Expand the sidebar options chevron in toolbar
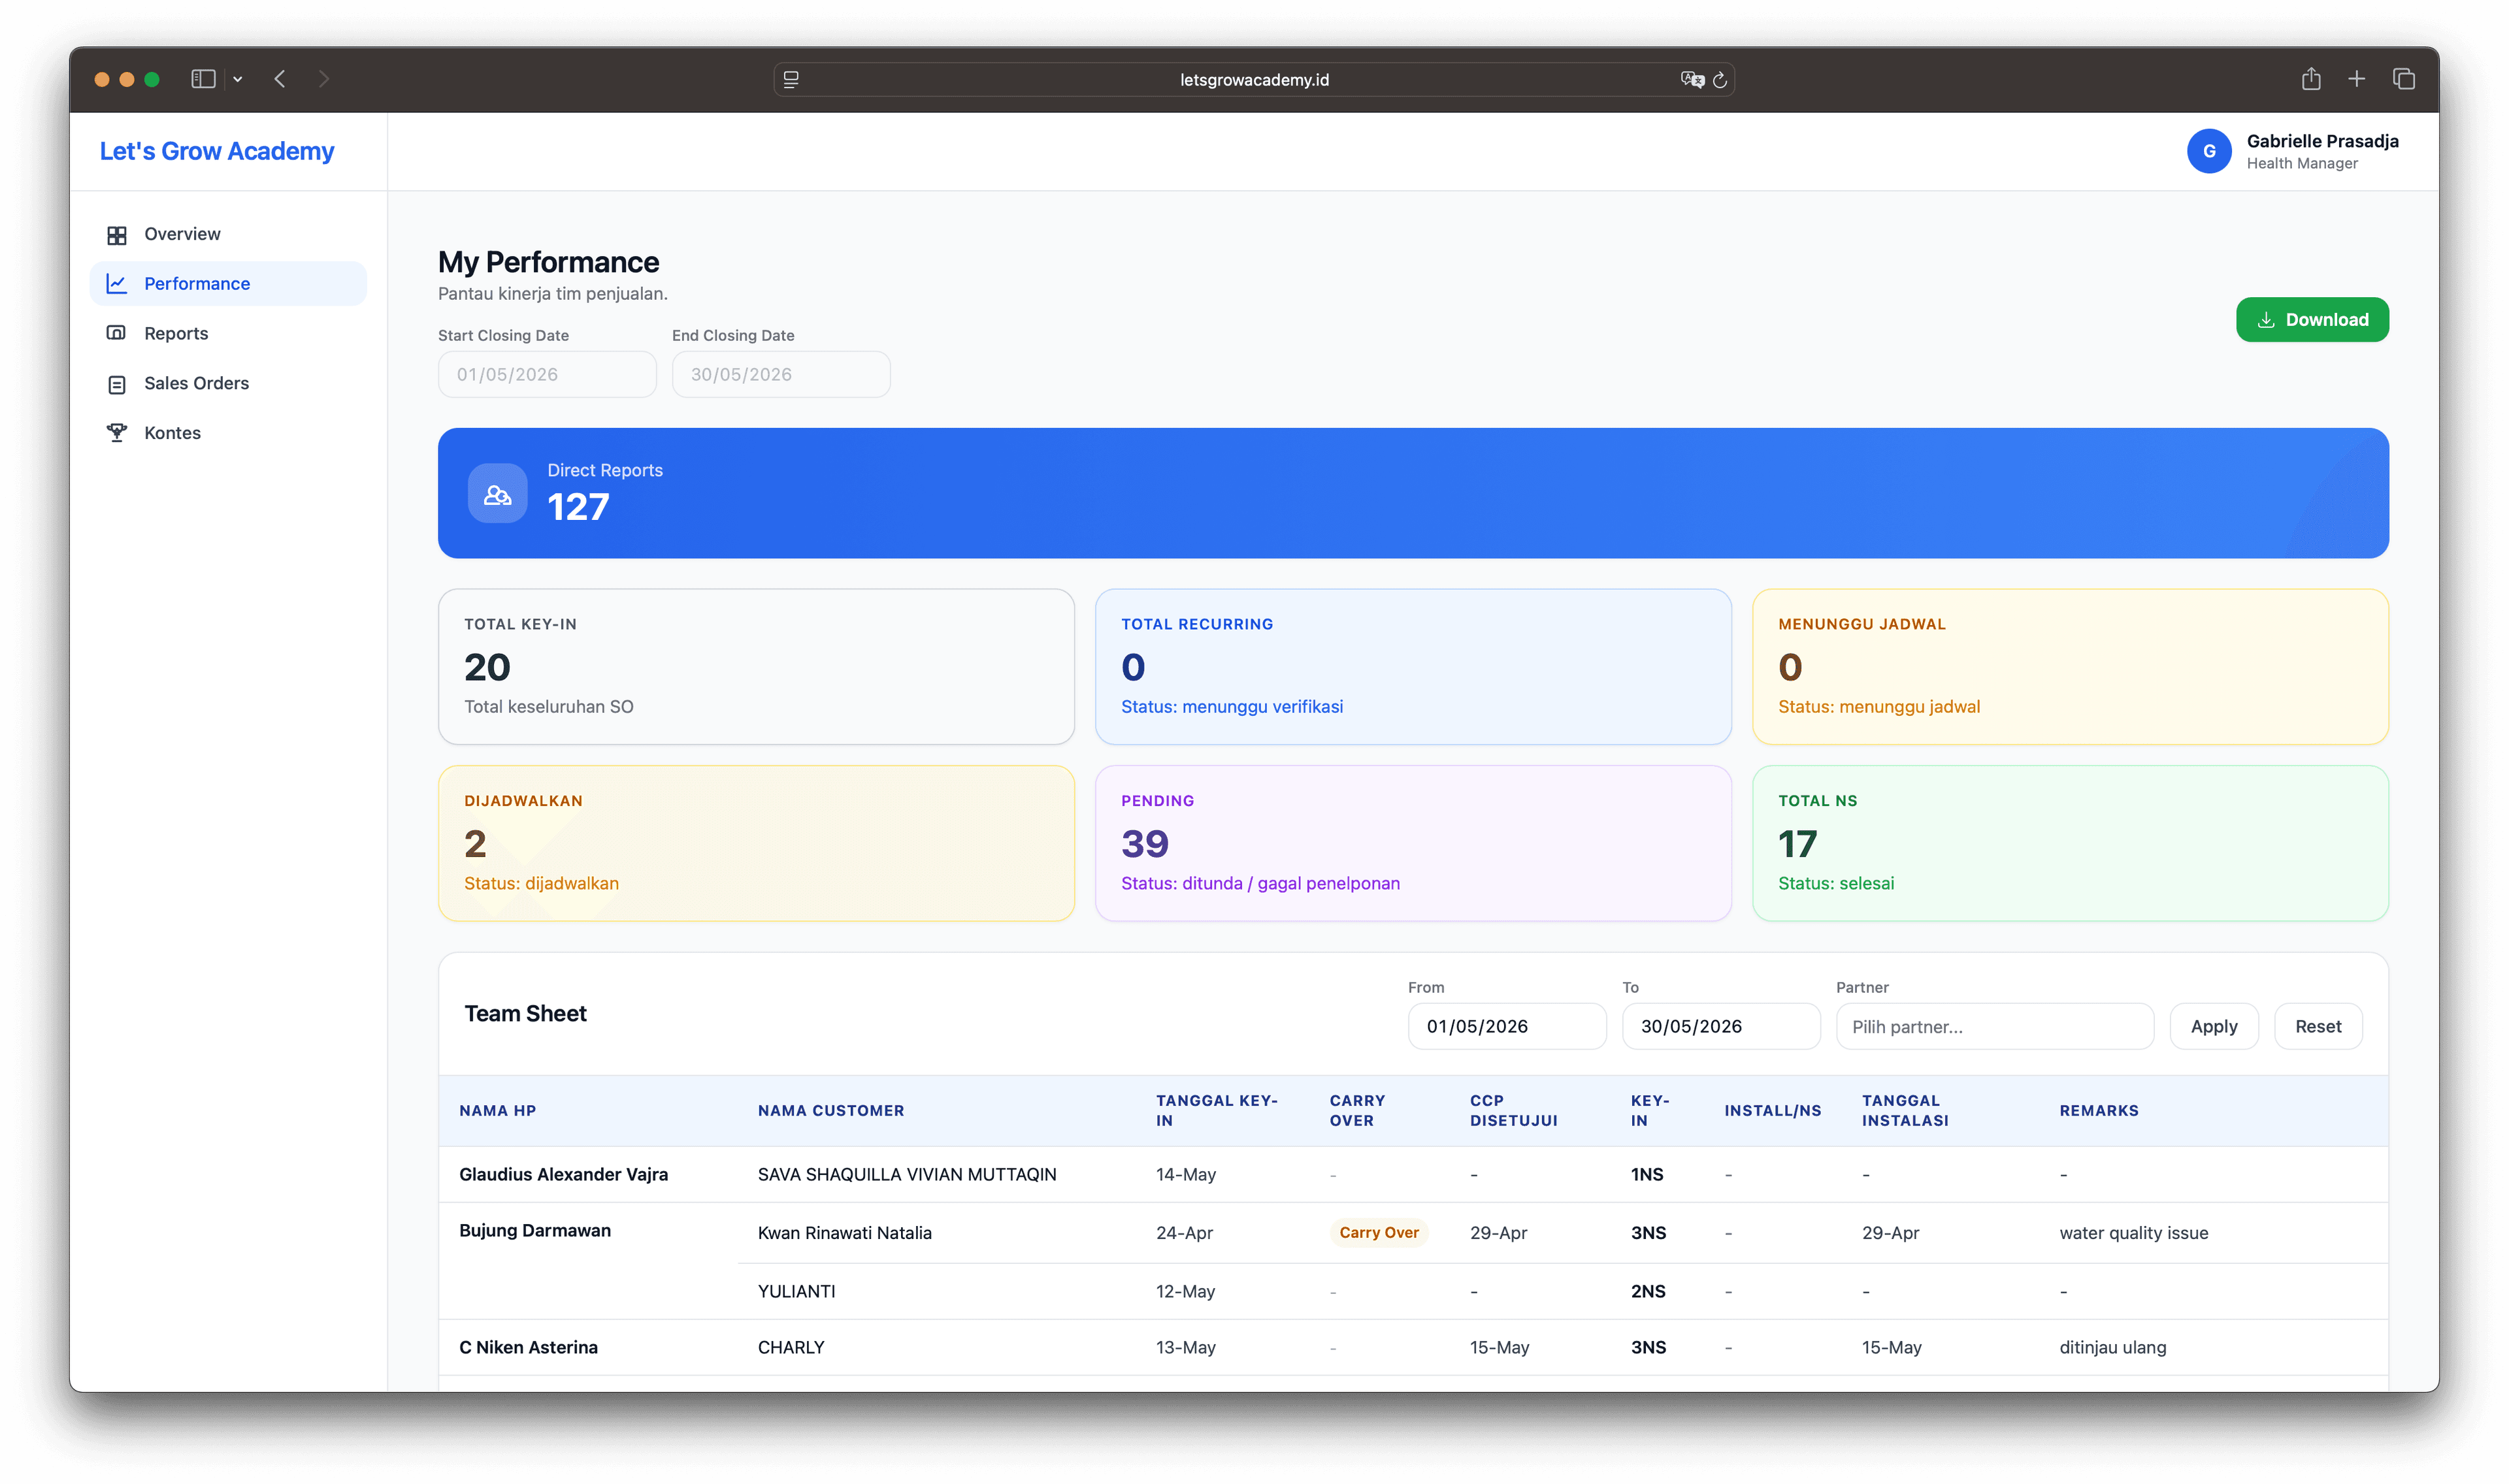The width and height of the screenshot is (2509, 1484). pos(237,79)
